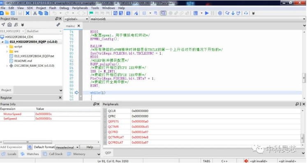Click the bug icon in Project View

point(23,25)
